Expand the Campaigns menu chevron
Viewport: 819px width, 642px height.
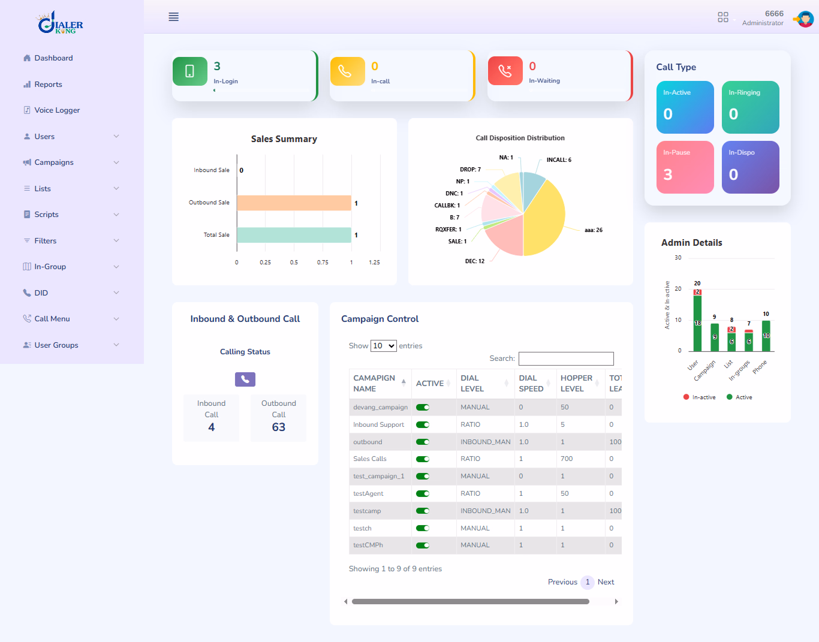click(x=116, y=162)
